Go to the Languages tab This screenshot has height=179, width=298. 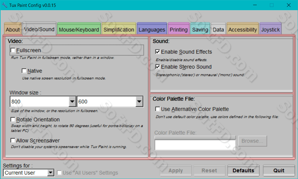152,29
